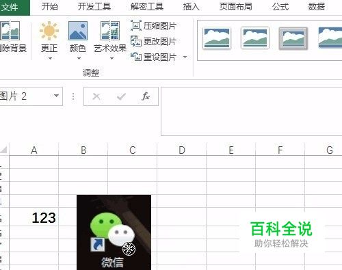Click the 颜色 color picture icon

(x=78, y=31)
